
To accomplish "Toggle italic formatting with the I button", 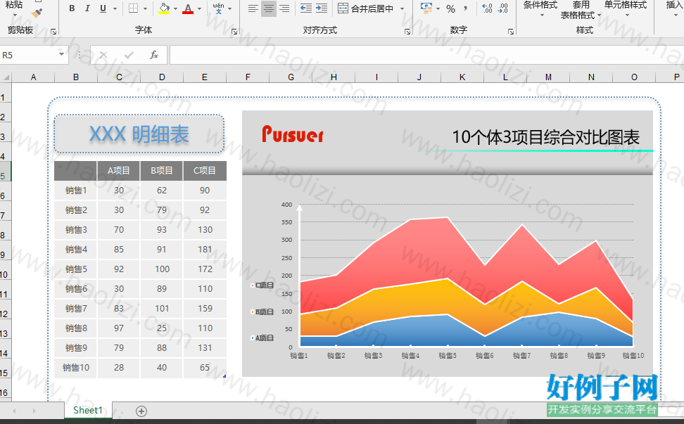I will [x=87, y=8].
